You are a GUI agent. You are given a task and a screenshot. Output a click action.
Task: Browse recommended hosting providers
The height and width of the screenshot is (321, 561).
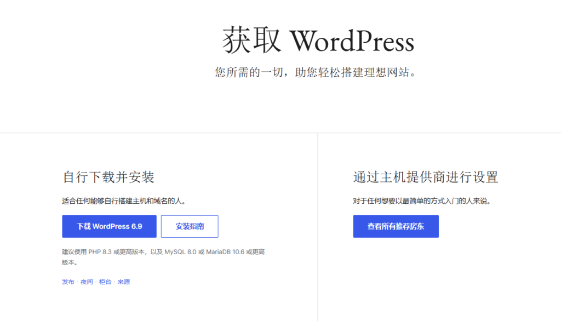[x=396, y=226]
